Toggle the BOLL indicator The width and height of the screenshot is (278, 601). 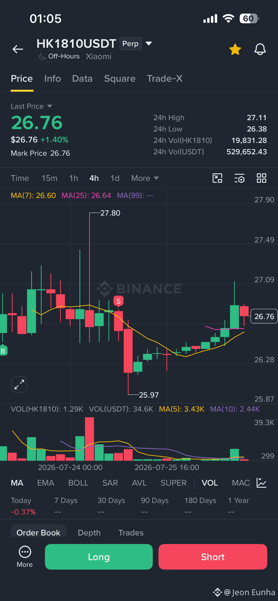(78, 483)
